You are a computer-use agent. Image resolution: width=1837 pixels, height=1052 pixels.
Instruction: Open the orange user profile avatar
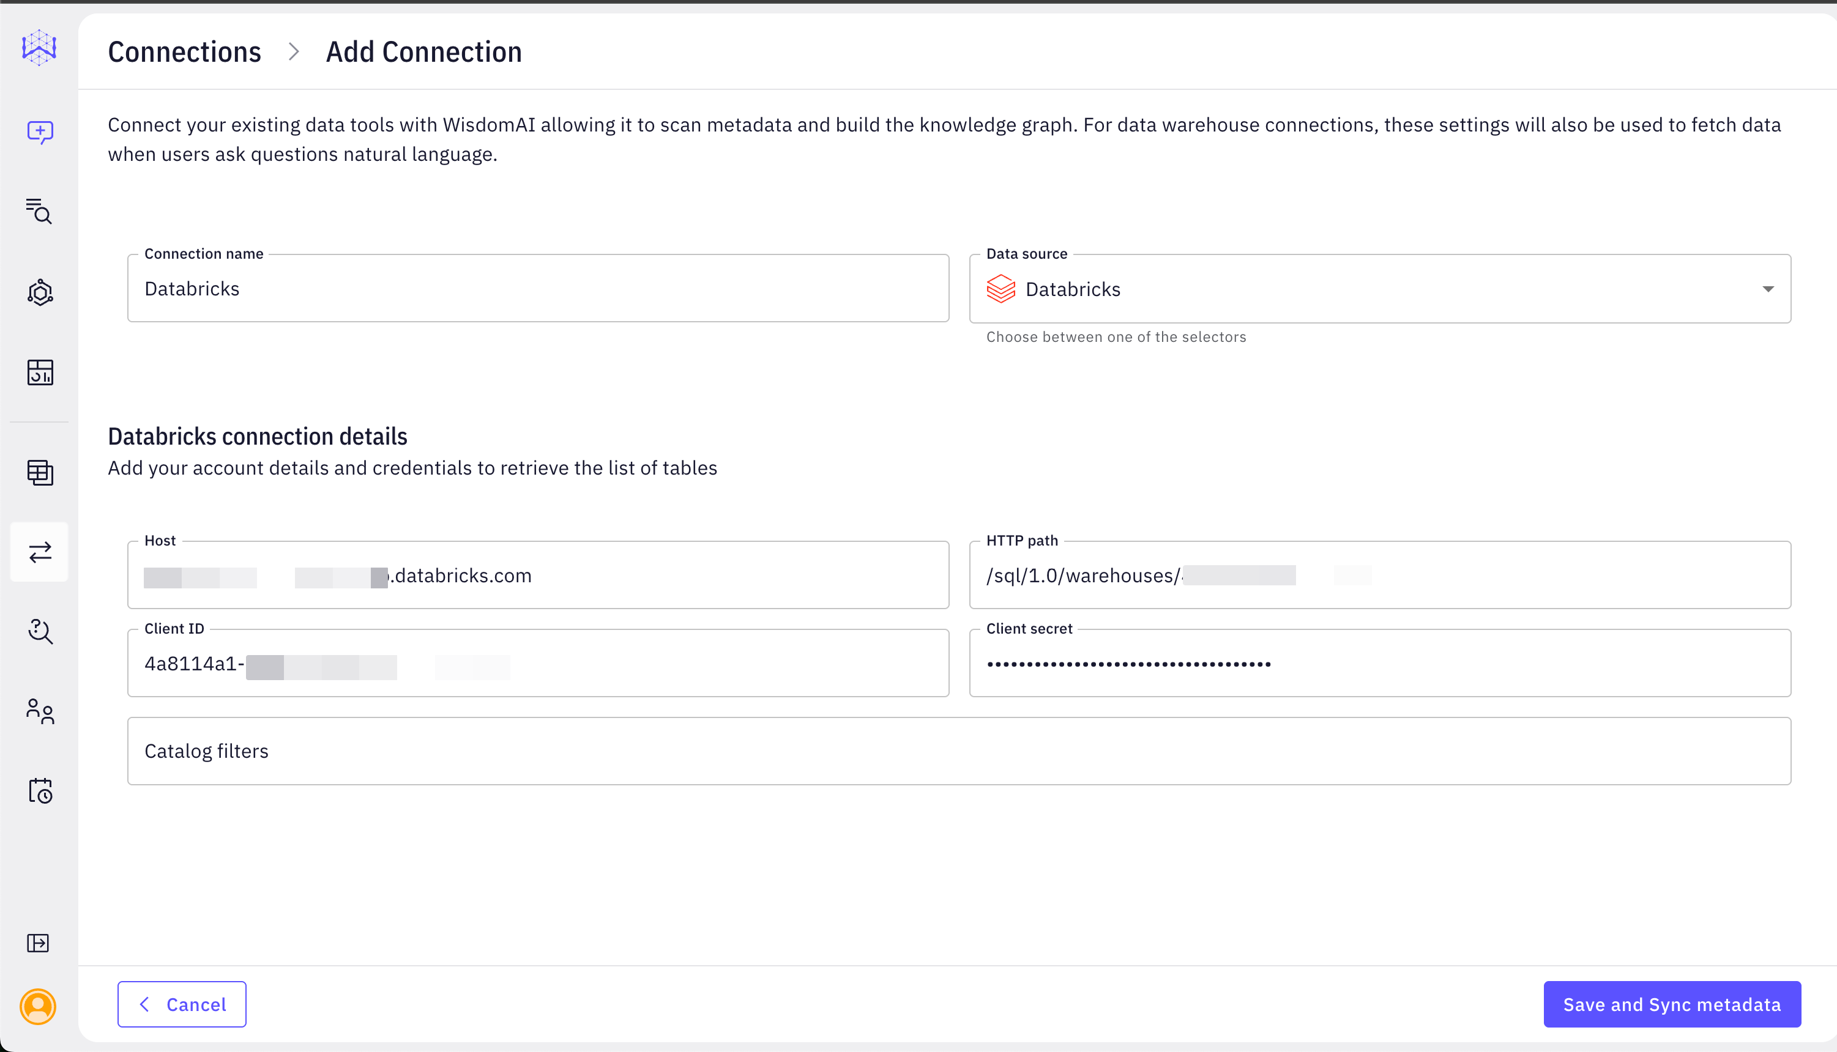coord(39,1007)
